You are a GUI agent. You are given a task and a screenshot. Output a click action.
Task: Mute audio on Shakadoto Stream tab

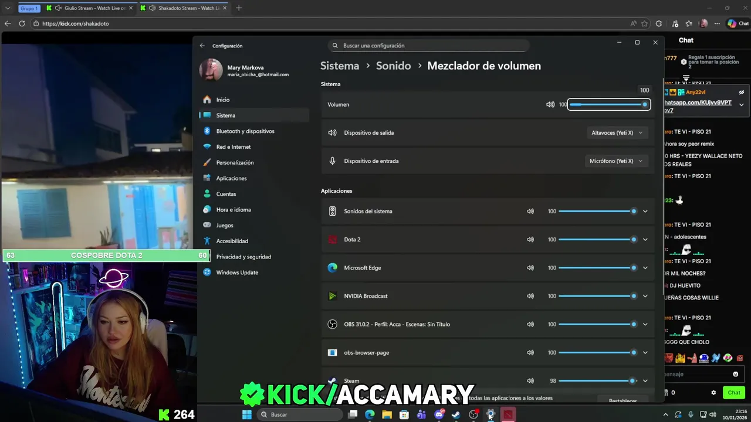pos(152,8)
